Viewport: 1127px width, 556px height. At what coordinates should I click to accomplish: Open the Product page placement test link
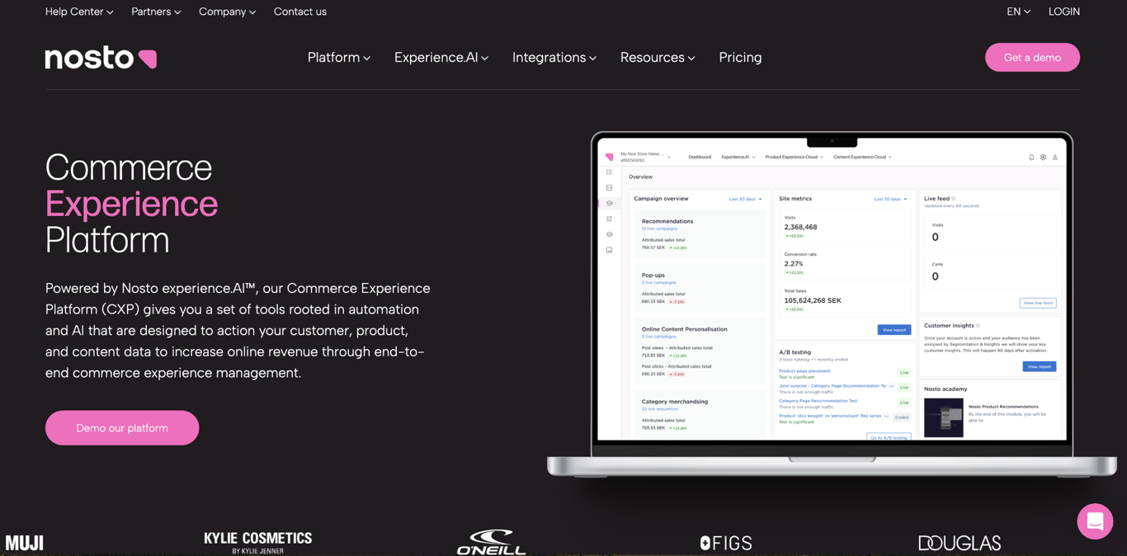[x=804, y=371]
